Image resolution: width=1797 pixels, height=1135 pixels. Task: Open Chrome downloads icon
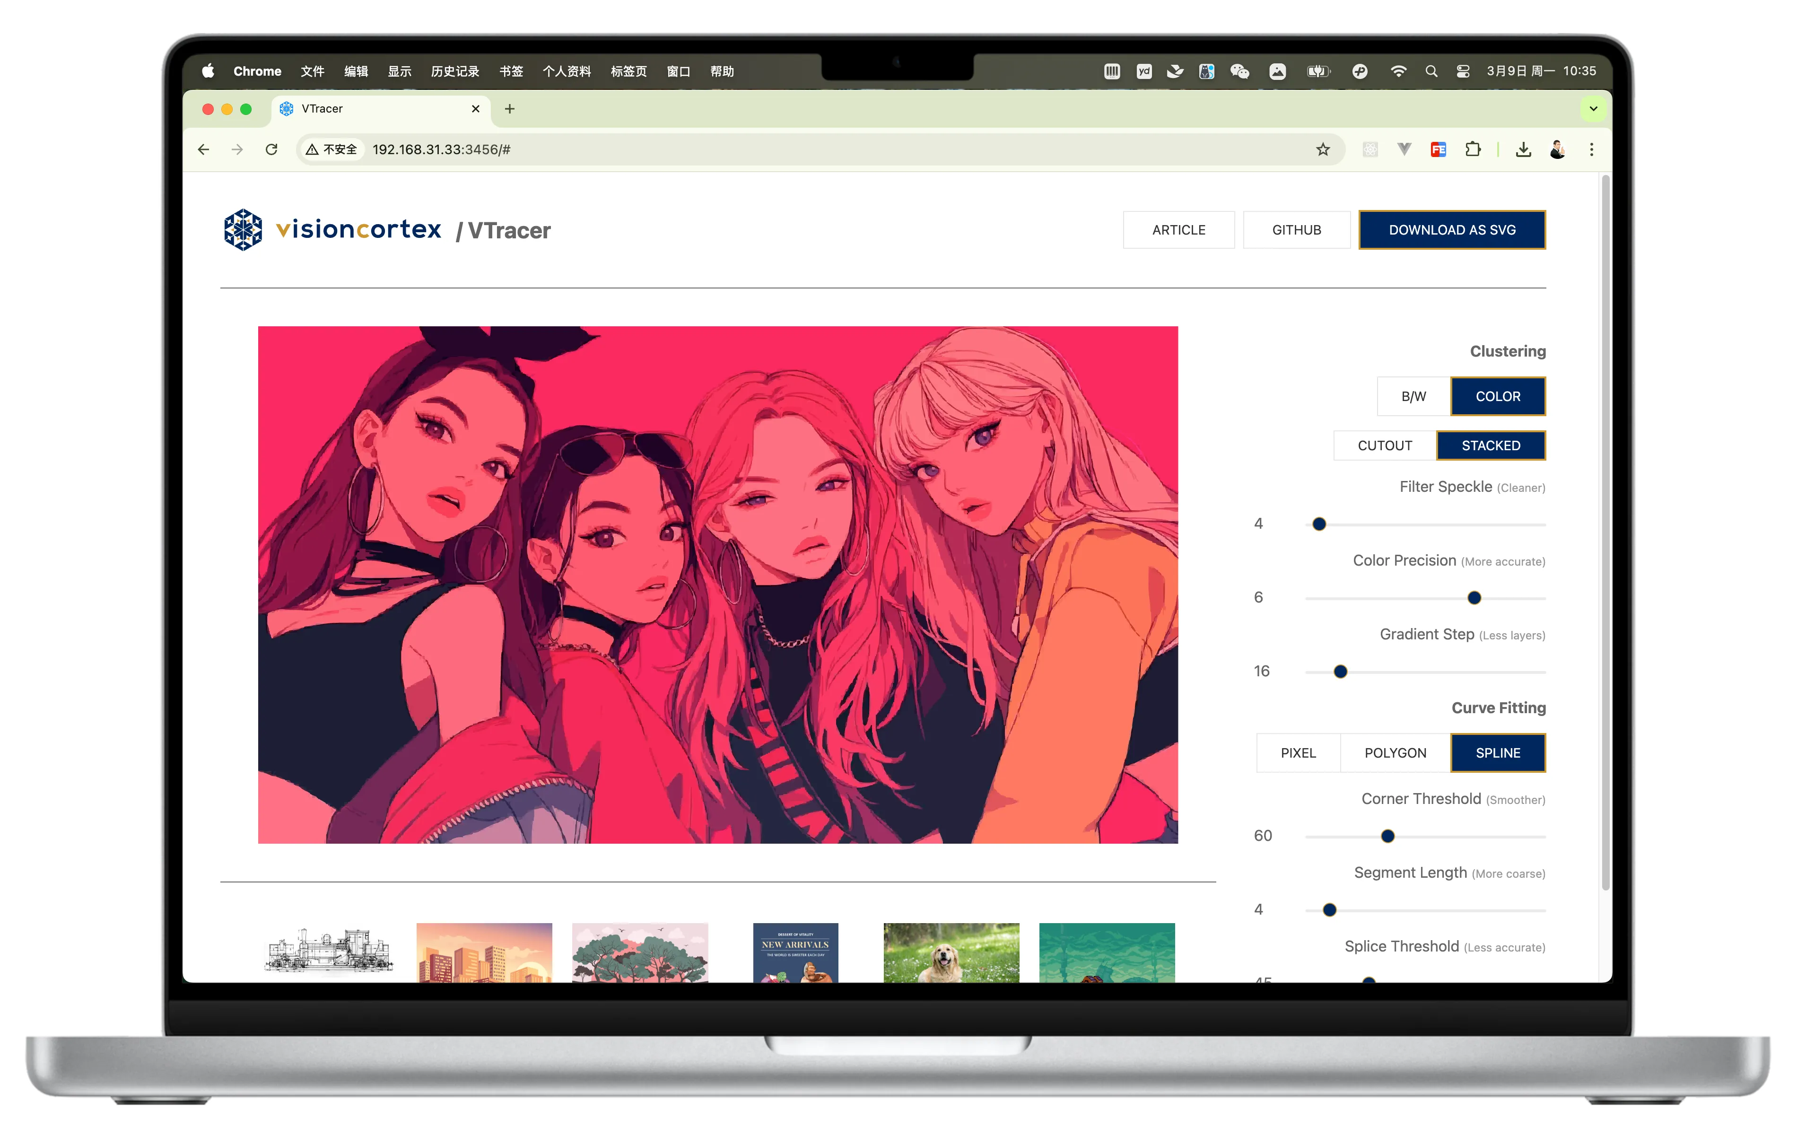click(1523, 150)
